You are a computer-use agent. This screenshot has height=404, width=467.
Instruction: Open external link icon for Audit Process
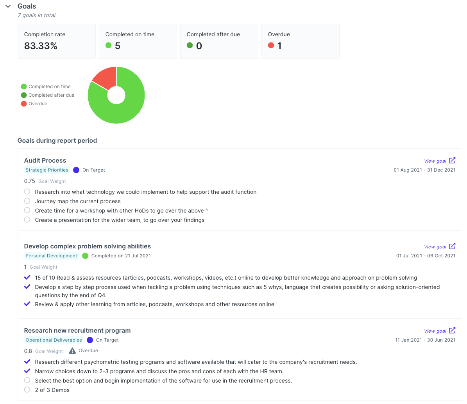[452, 161]
